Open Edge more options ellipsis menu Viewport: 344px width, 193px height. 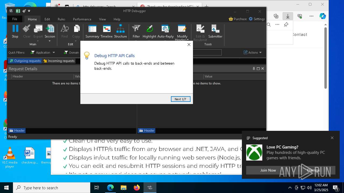point(311,16)
